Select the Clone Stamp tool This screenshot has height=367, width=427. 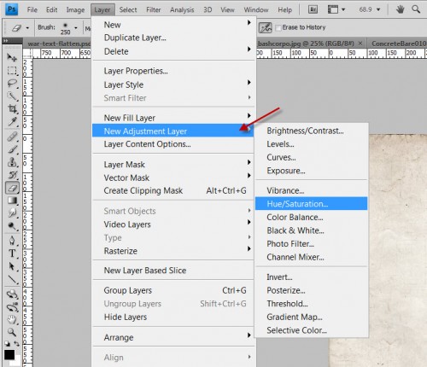tap(12, 162)
